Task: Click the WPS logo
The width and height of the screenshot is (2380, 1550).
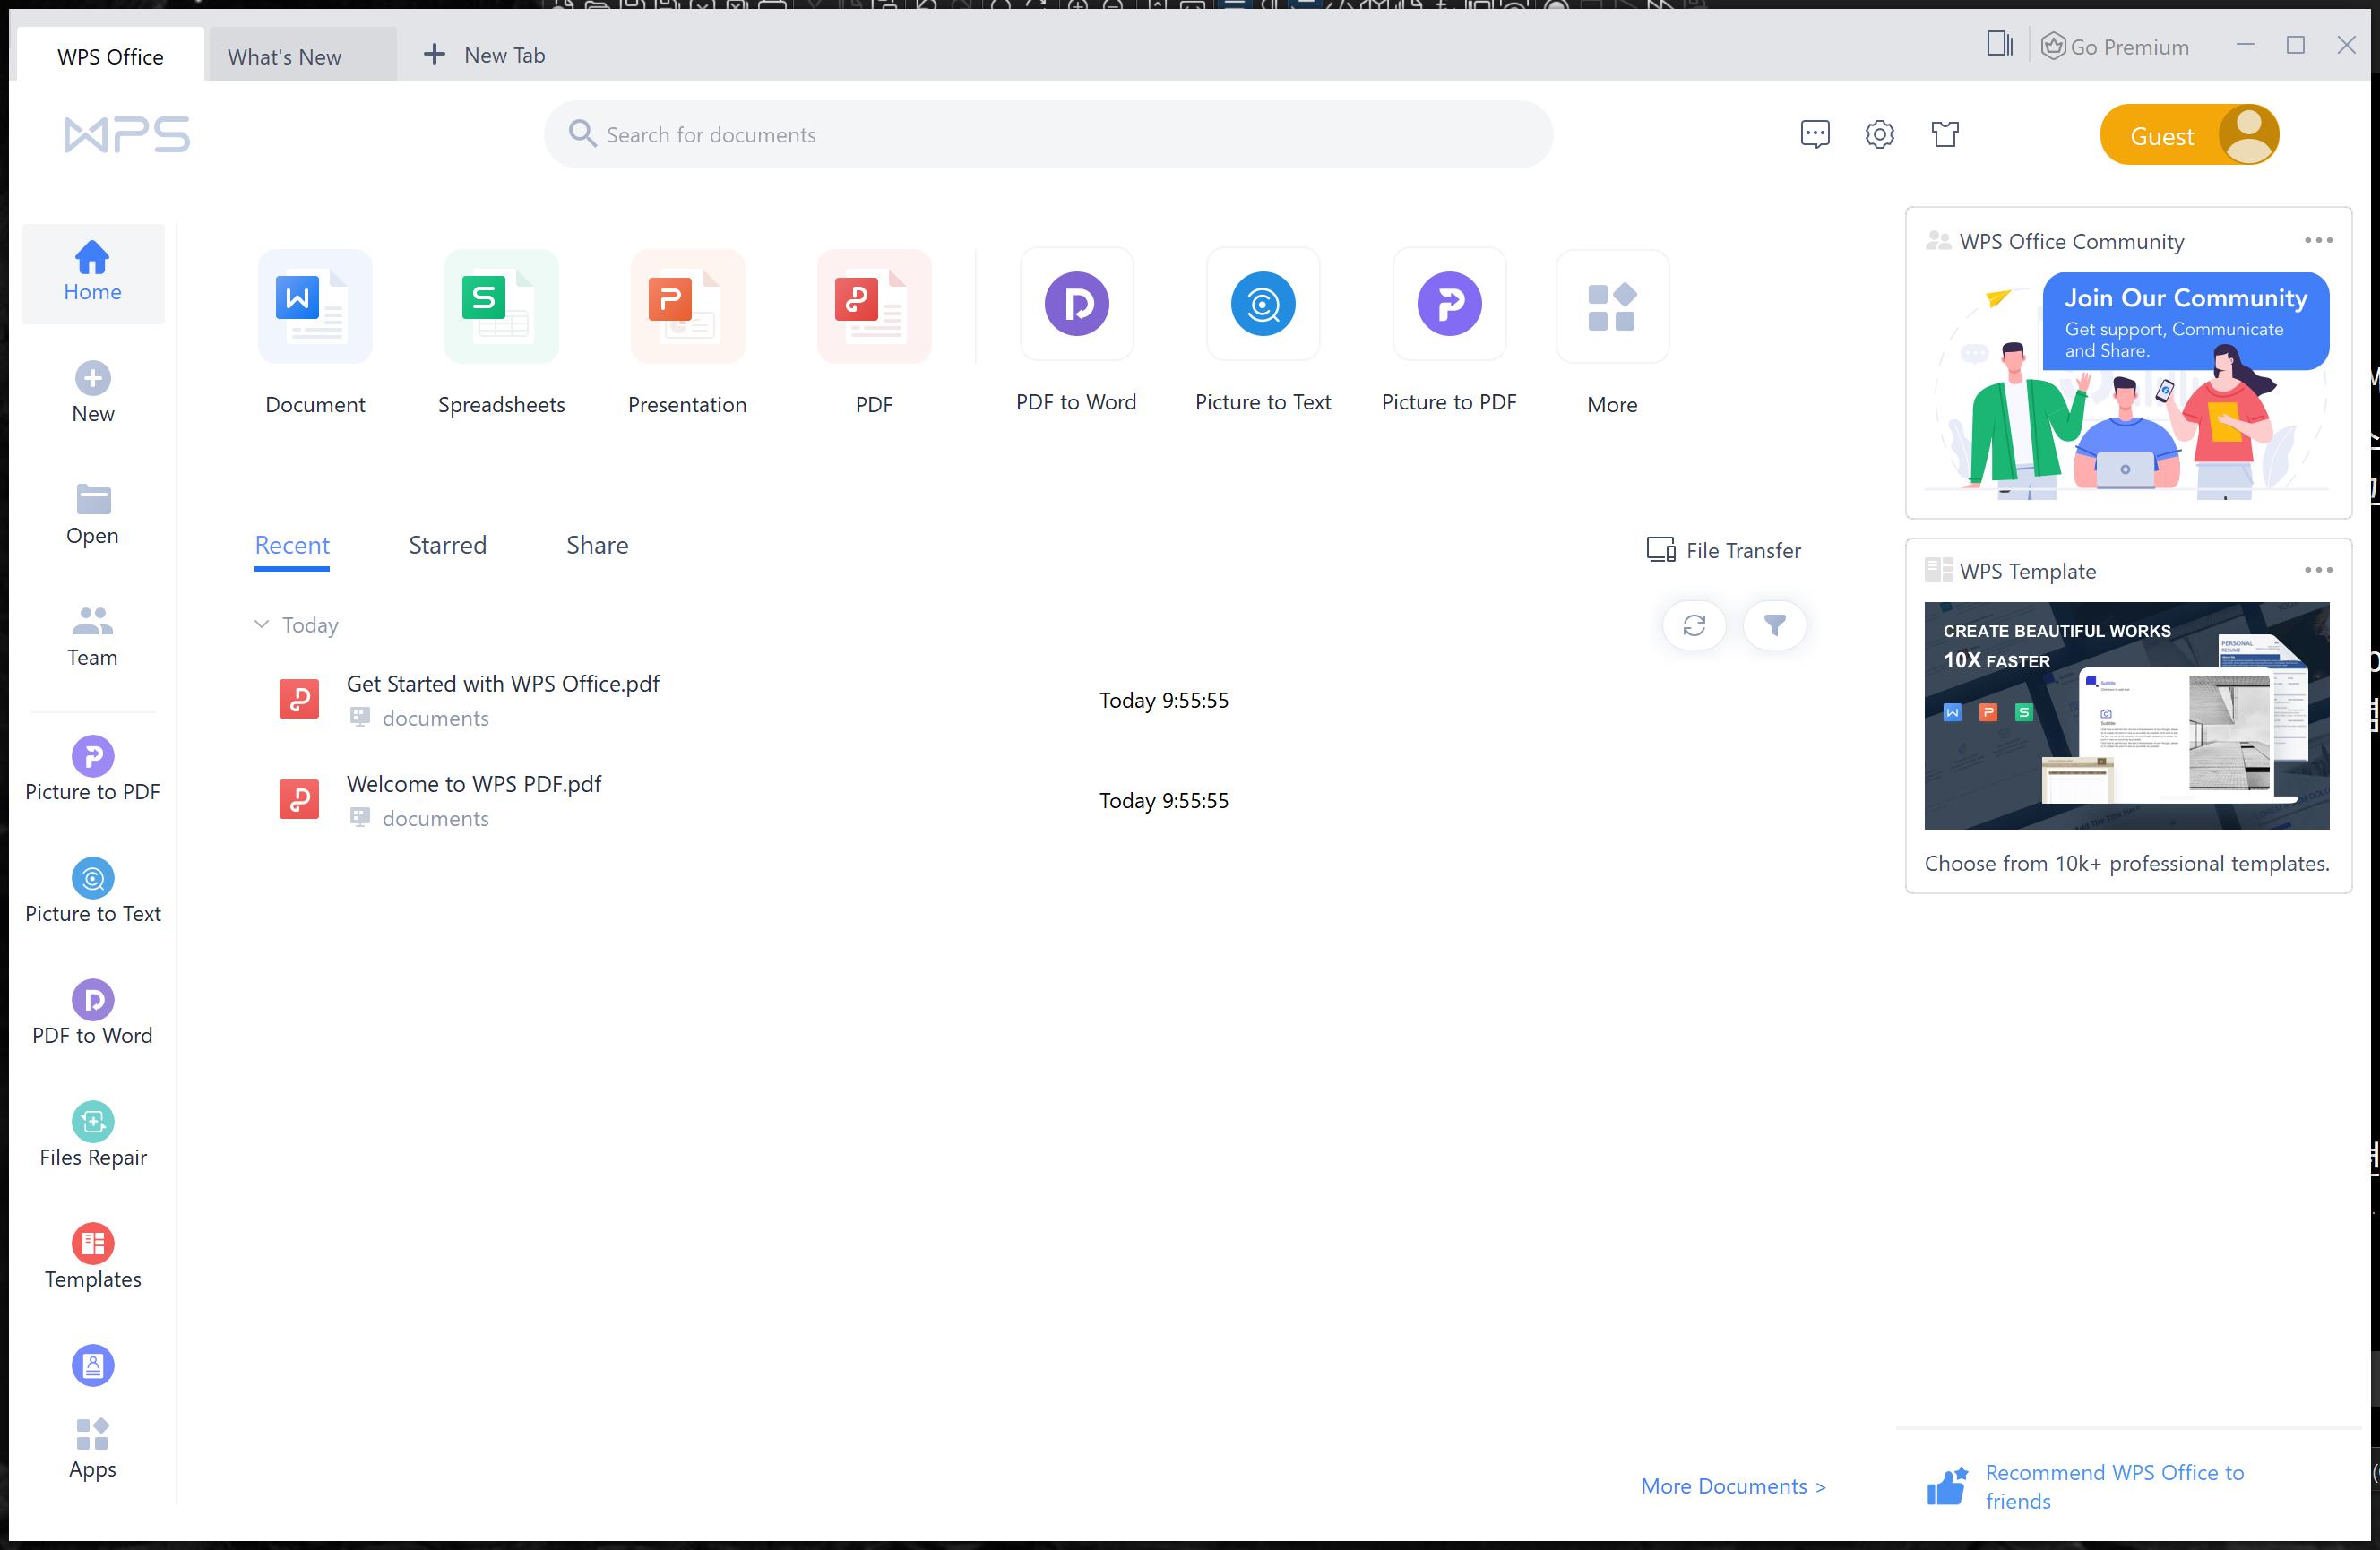Action: tap(127, 134)
